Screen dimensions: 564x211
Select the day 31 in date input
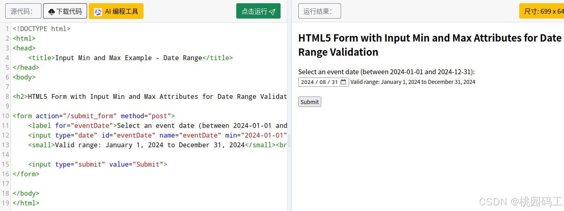coord(335,82)
